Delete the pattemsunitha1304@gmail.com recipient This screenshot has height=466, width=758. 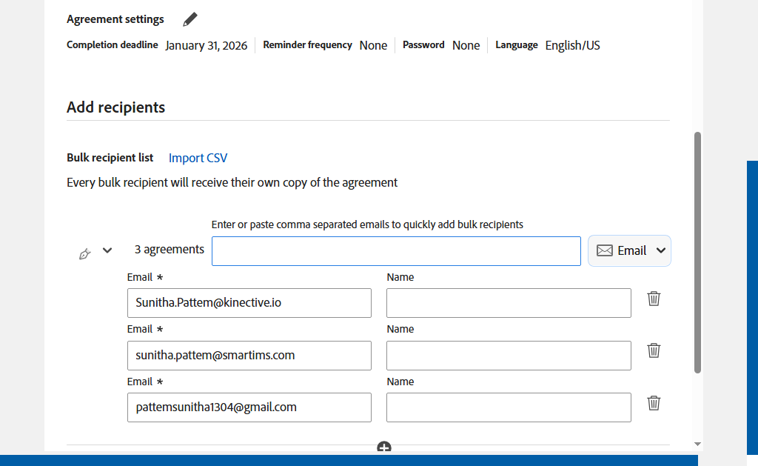pyautogui.click(x=654, y=403)
